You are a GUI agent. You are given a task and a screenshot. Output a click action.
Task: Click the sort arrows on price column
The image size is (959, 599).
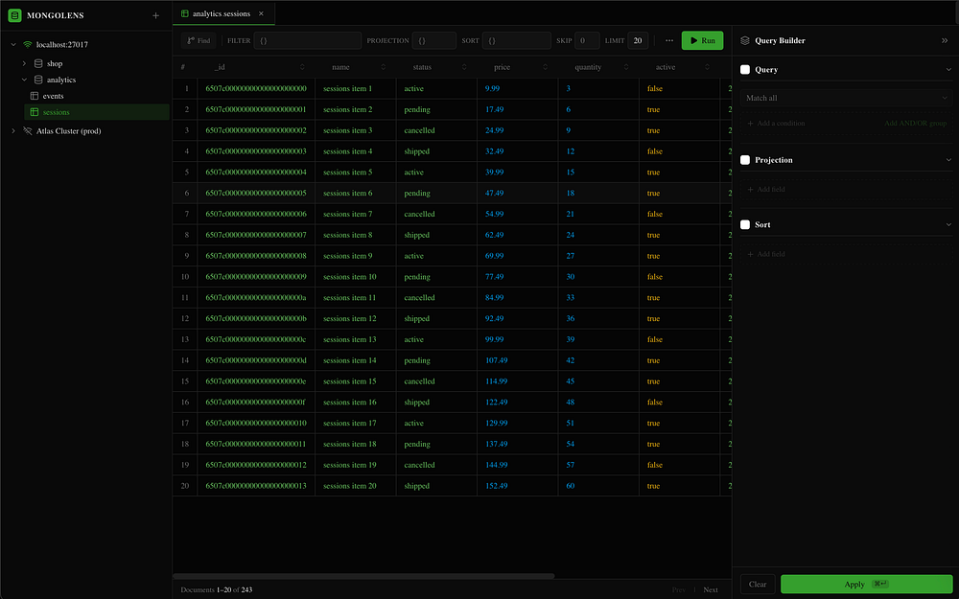pos(545,67)
